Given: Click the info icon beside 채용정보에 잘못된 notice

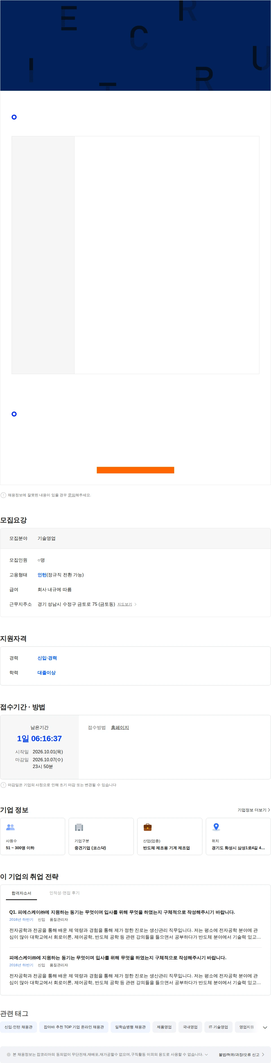Looking at the screenshot, I should 3,495.
